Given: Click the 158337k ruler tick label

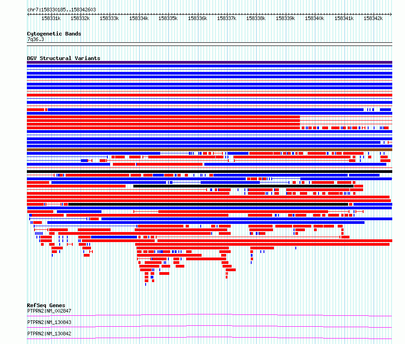Looking at the screenshot, I should [x=227, y=18].
